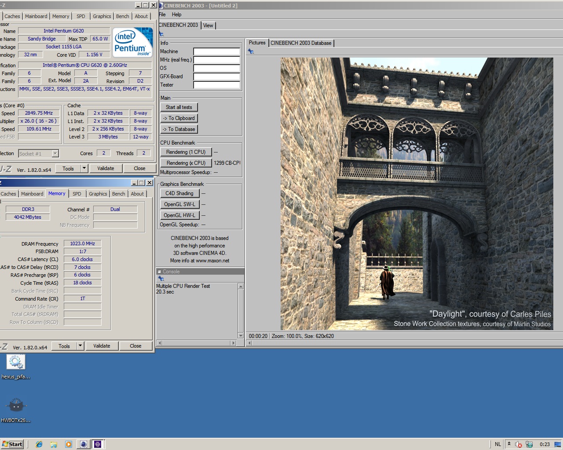Open SPD tab in upper CPU-Z

(81, 16)
